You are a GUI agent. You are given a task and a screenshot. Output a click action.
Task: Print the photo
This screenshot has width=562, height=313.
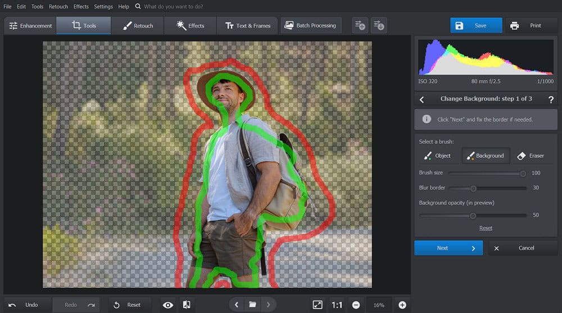click(x=531, y=25)
